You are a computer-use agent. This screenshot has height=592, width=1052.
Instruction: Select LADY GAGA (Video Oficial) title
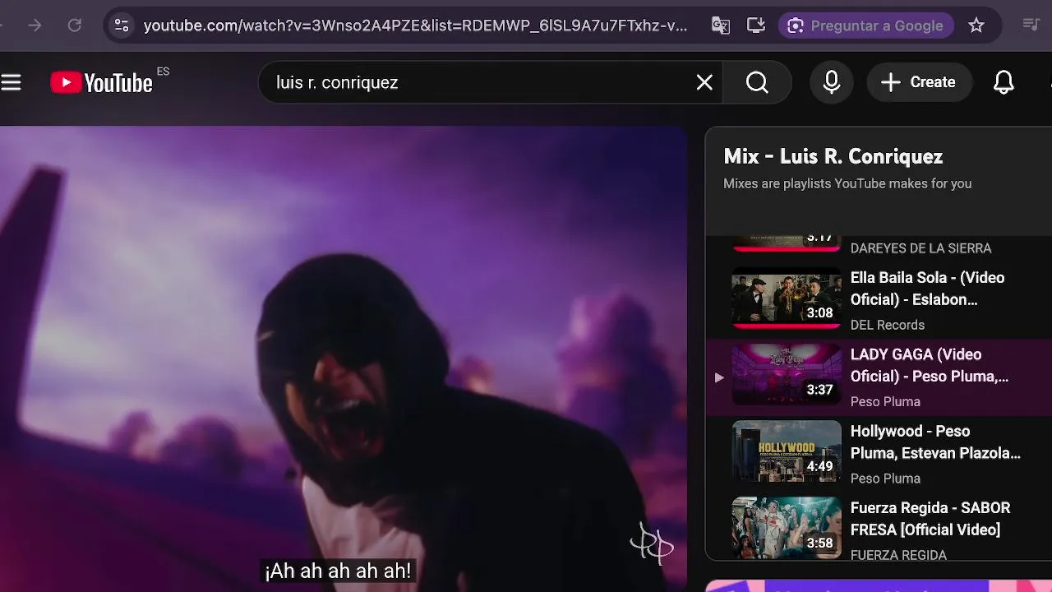(x=930, y=365)
